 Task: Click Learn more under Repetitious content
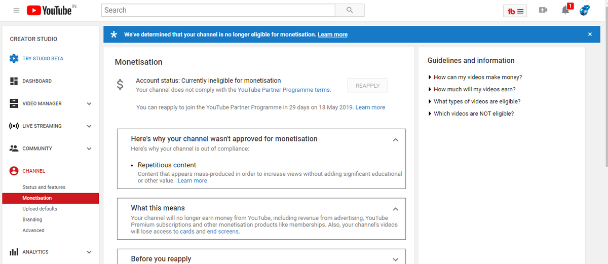[x=193, y=180]
